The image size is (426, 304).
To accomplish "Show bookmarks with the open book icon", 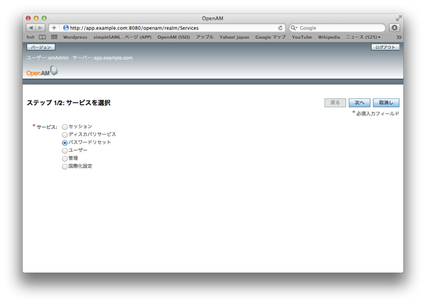I will (x=42, y=37).
